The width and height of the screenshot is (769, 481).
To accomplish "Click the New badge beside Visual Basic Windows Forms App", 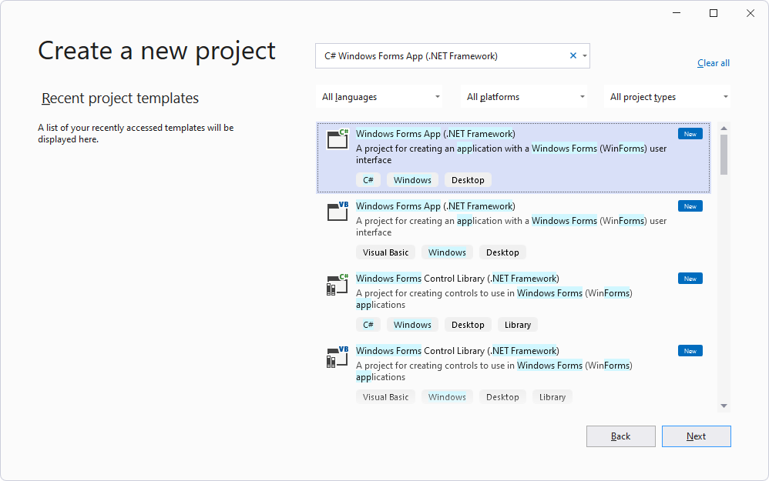I will 690,205.
